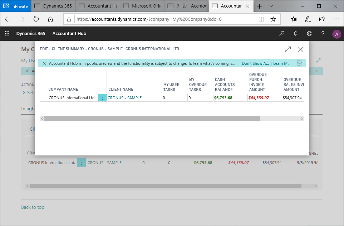Click the My User Tasks column header
Viewport: 344px width, 226px height.
[171, 87]
